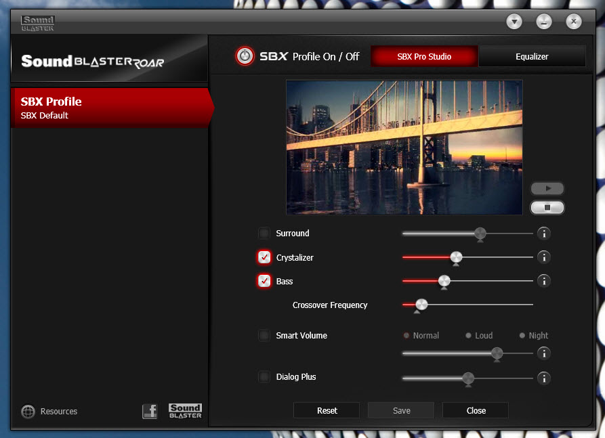Open the info for Dialog Plus
Viewport: 605px width, 438px height.
[543, 378]
